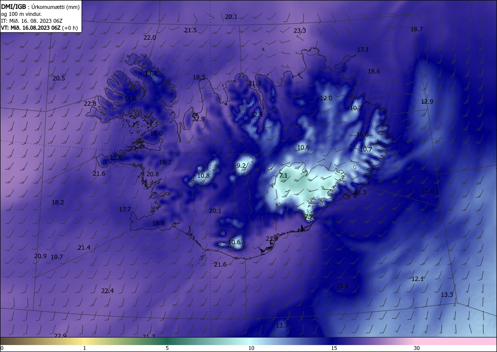Click the 20.8 value label
497x352 pixels.
tap(153, 174)
